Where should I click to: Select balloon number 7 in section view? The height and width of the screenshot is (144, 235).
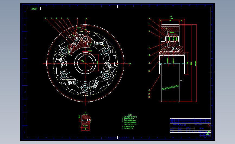click(149, 24)
